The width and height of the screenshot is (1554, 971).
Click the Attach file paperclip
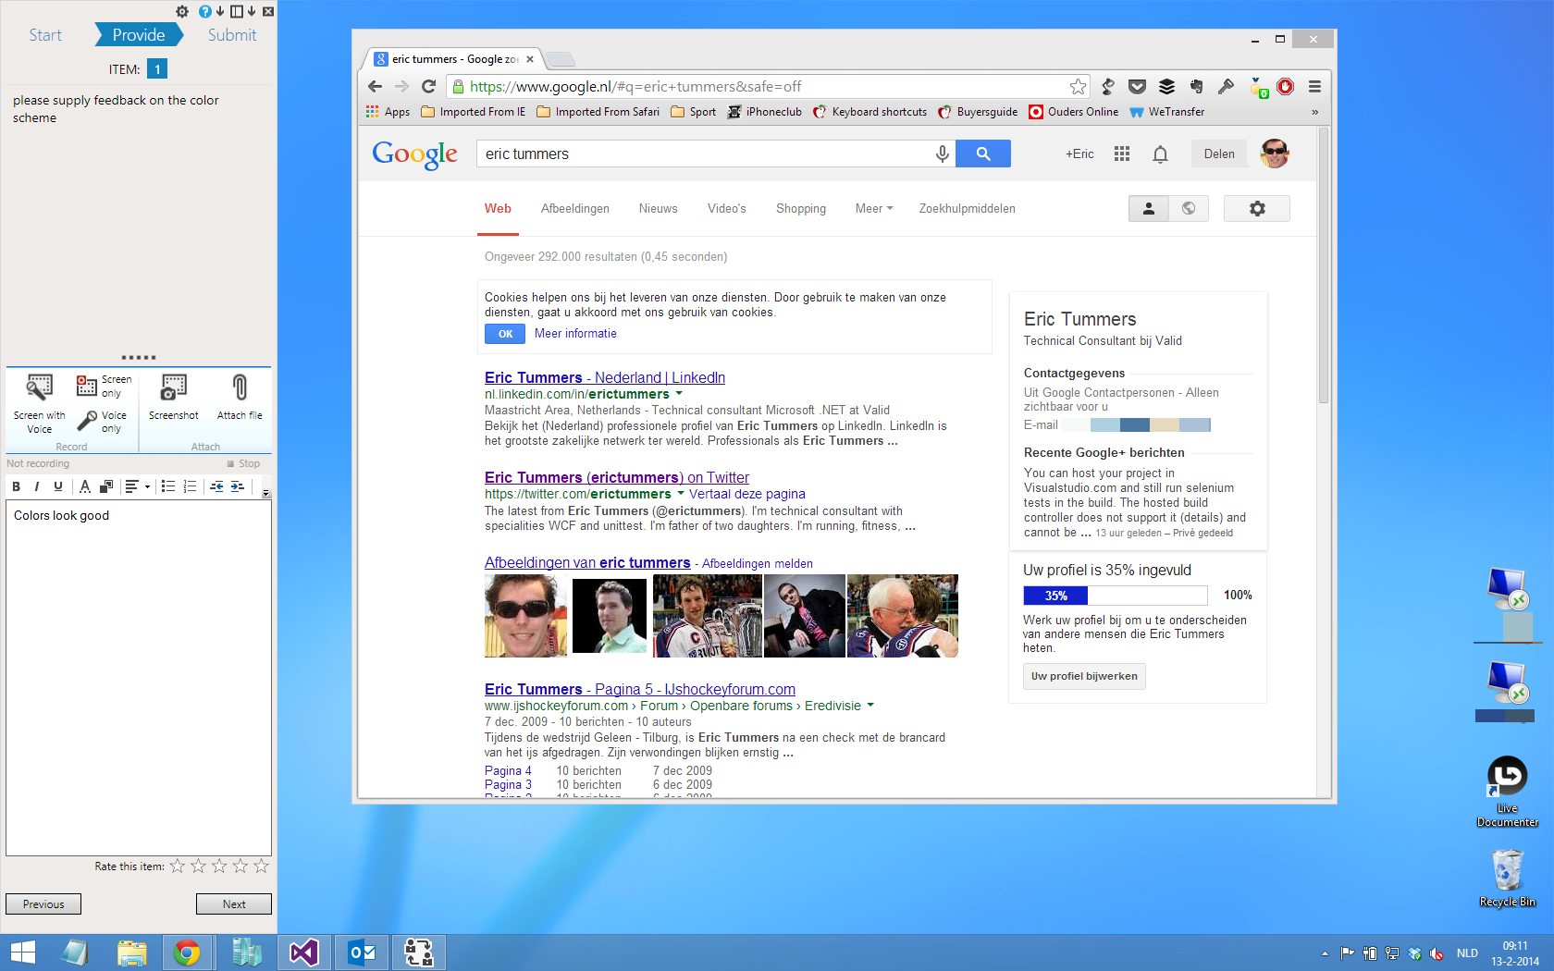pyautogui.click(x=240, y=397)
